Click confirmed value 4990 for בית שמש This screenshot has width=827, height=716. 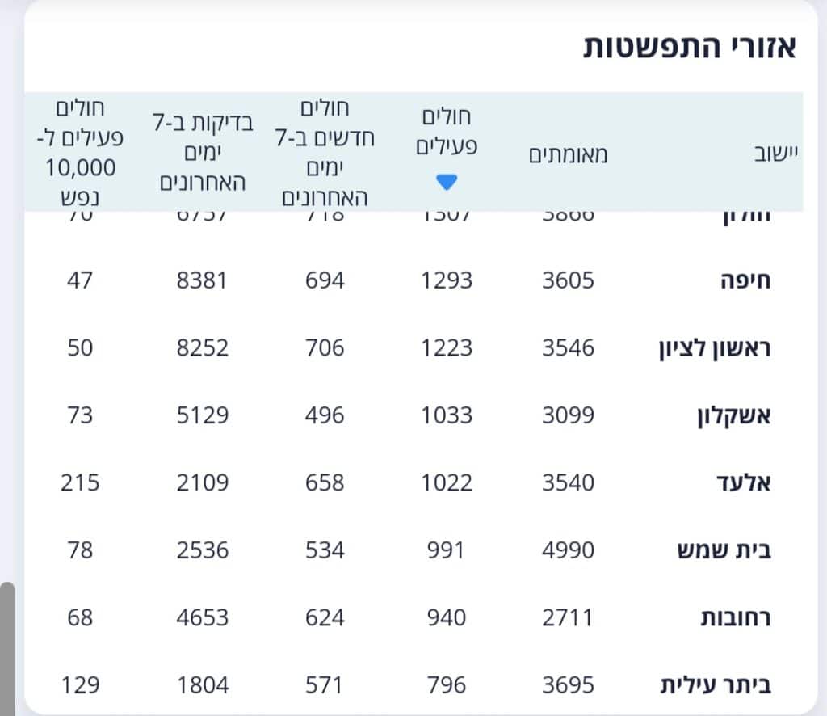pos(568,550)
